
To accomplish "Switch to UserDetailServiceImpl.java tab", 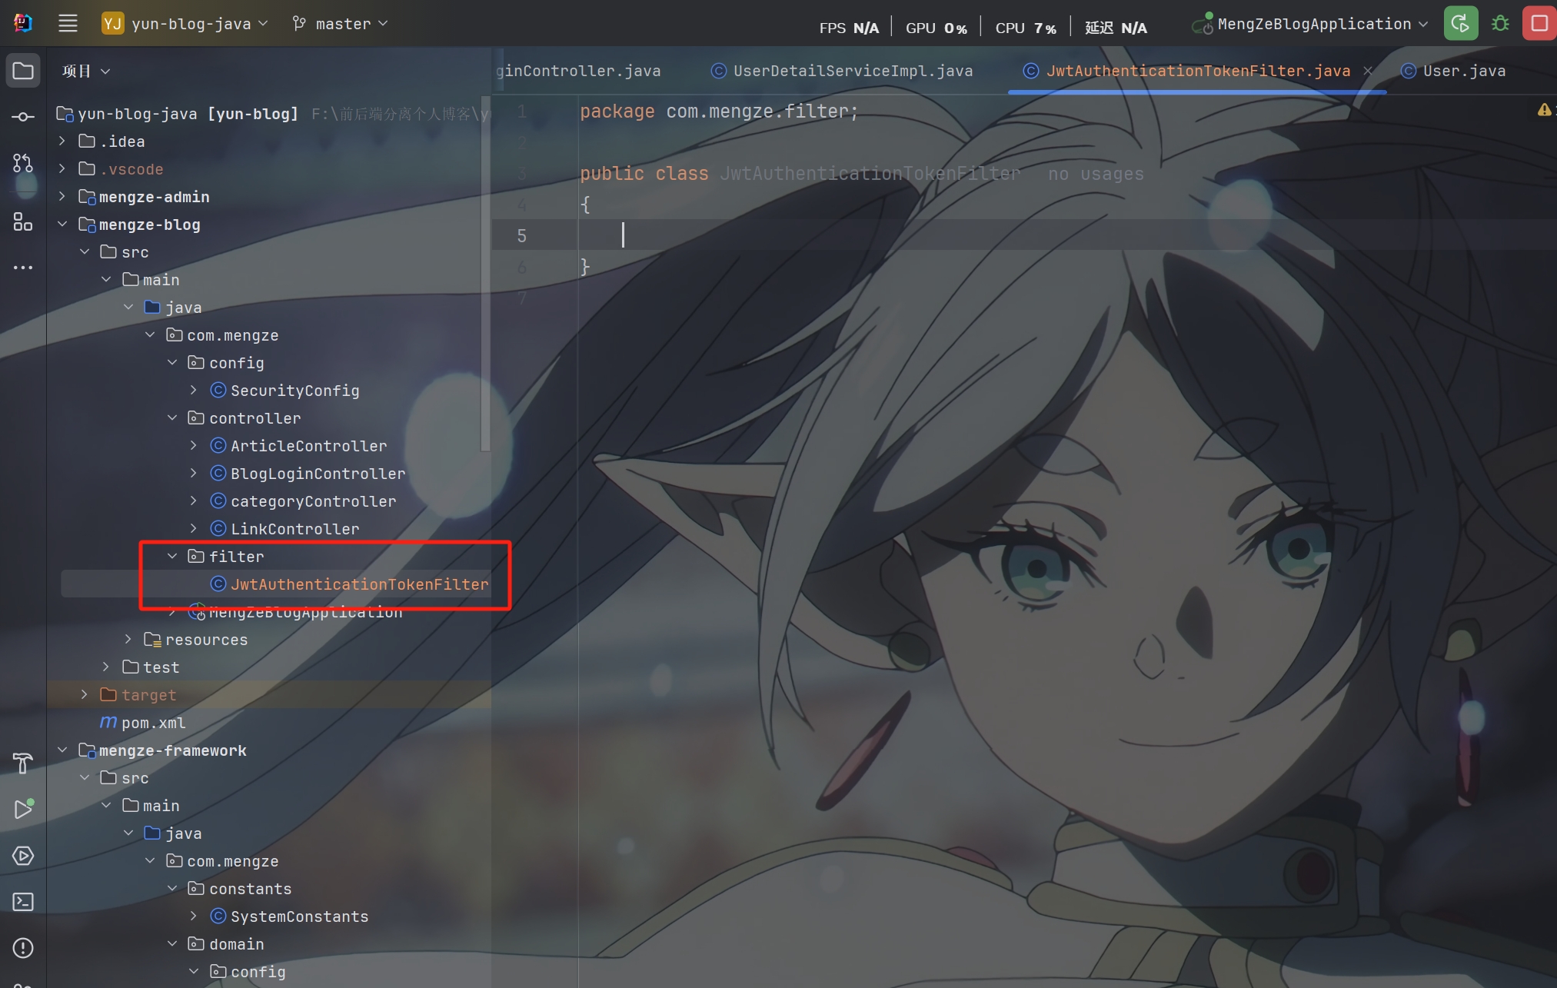I will click(x=852, y=71).
